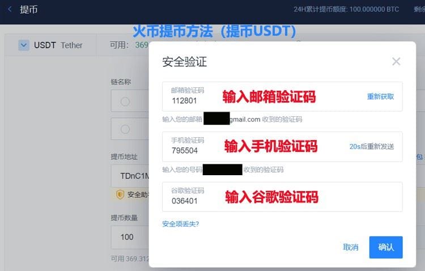Click the 提币地址 input showing TDnC1
This screenshot has width=425, height=271.
pyautogui.click(x=130, y=176)
